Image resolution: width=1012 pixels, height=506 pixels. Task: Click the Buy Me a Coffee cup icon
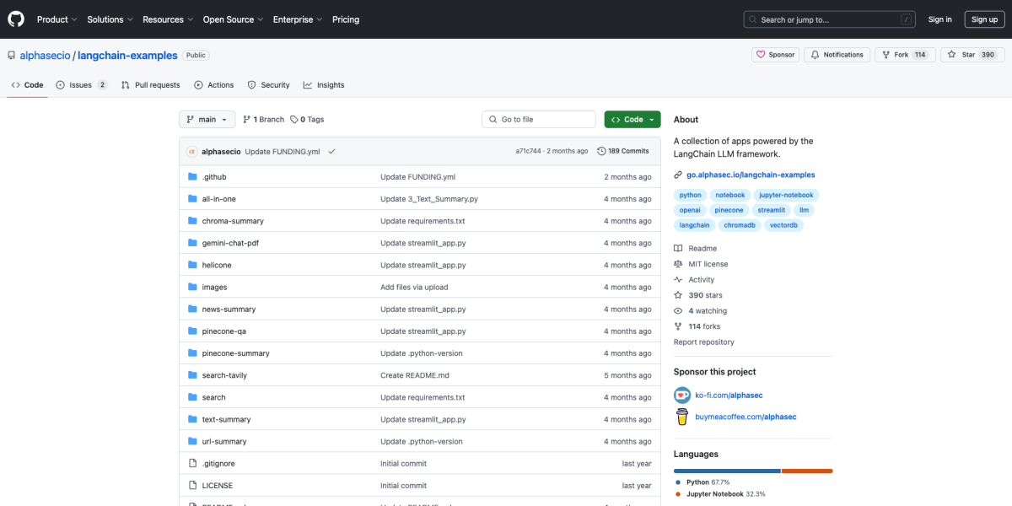(x=682, y=417)
